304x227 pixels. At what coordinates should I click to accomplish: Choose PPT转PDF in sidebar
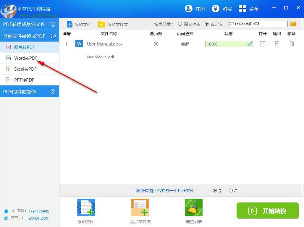[30, 80]
